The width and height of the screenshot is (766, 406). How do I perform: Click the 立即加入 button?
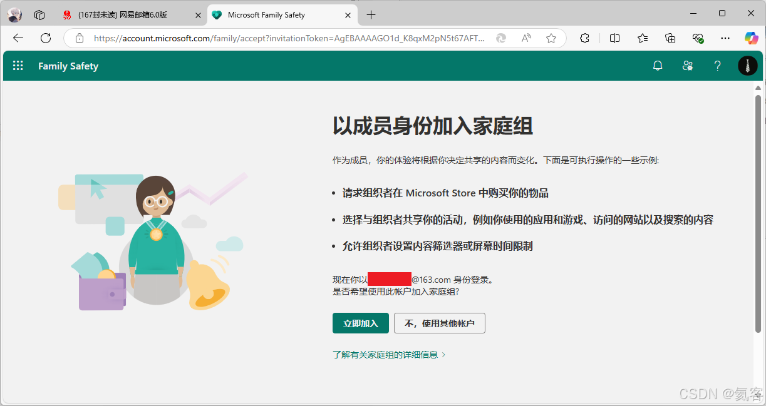point(361,323)
